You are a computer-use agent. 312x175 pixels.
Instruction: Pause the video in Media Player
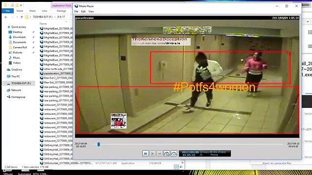coord(145,154)
